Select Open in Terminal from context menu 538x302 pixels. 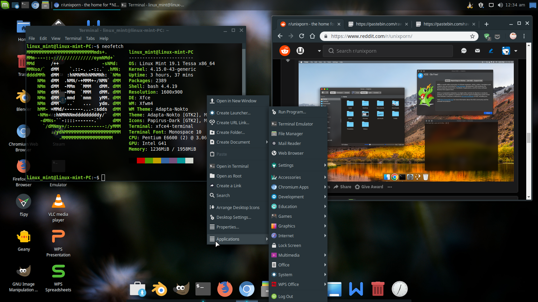(x=232, y=166)
